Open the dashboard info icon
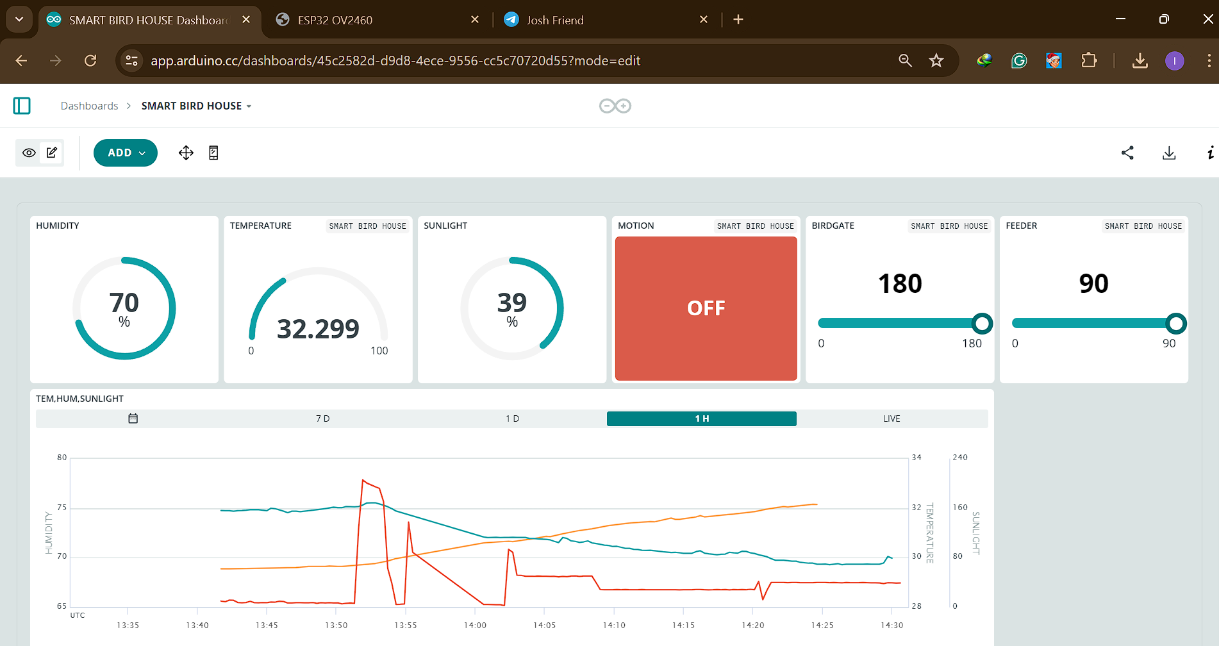The width and height of the screenshot is (1219, 646). tap(1210, 153)
